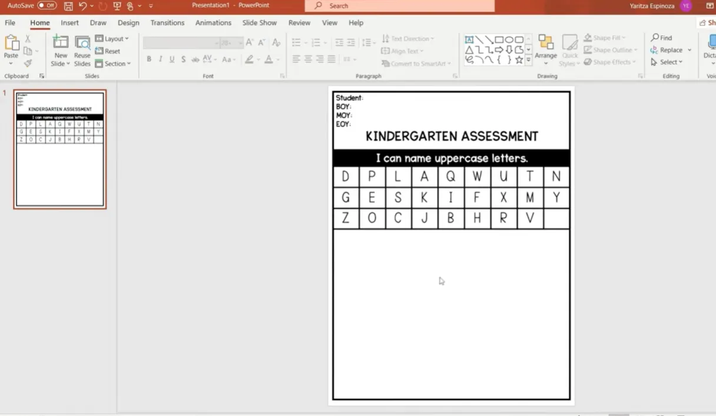
Task: Click the Start From Beginning presentation icon
Action: 117,6
